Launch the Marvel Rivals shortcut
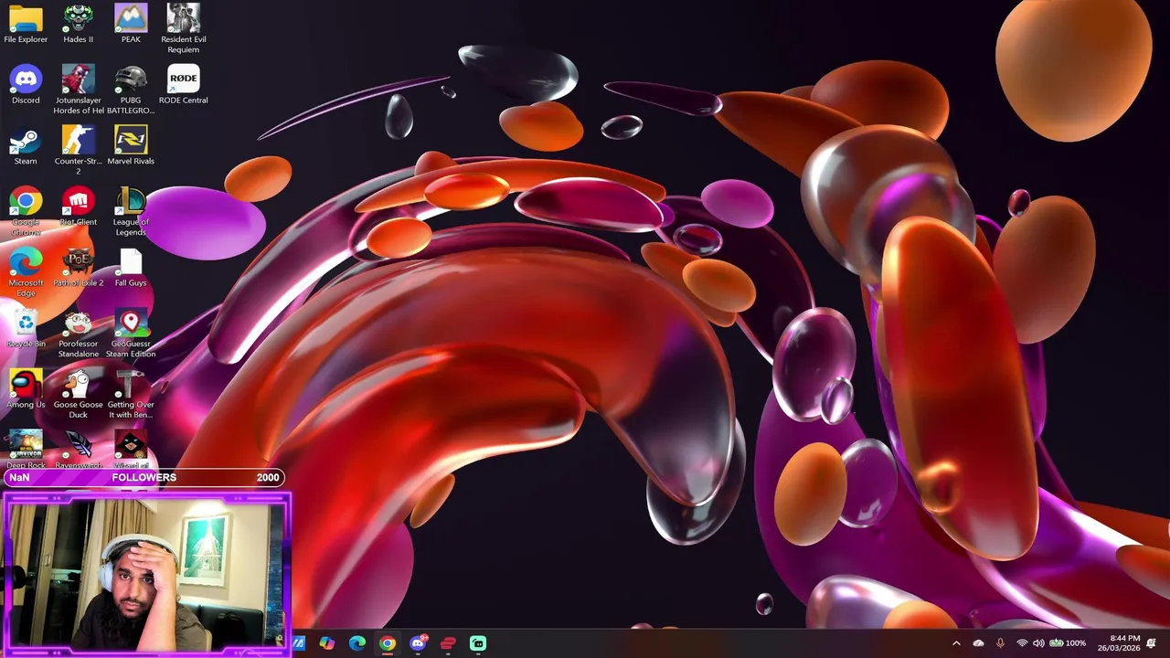Screen dimensions: 1170x658 [x=131, y=146]
